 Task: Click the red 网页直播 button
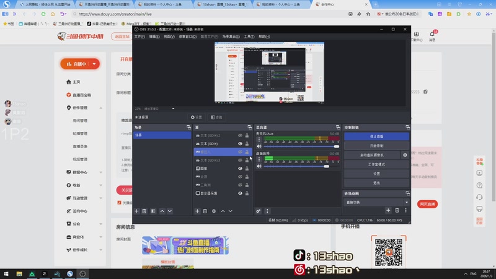point(427,204)
